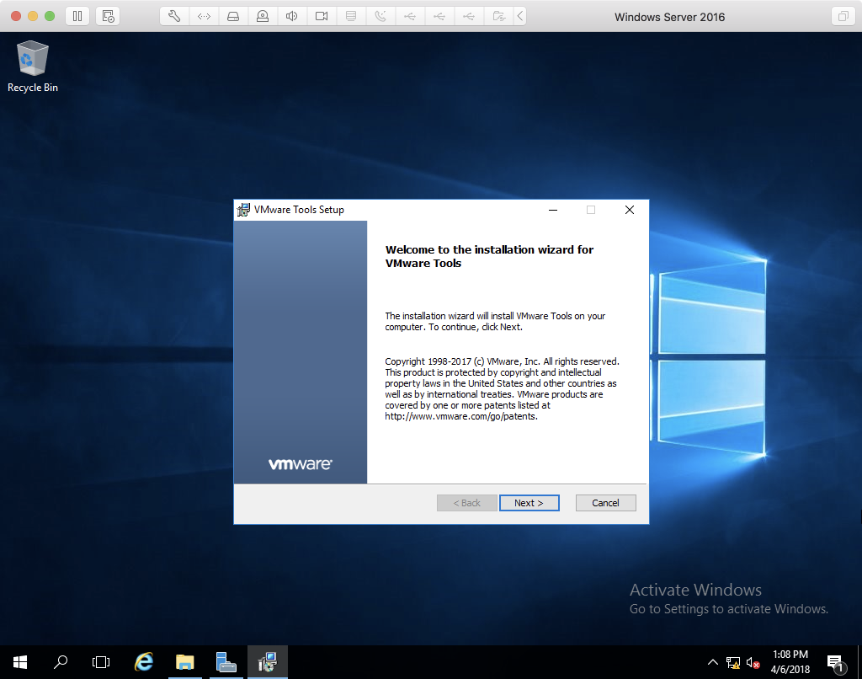Image resolution: width=862 pixels, height=679 pixels.
Task: Toggle the sound card speaker icon
Action: tap(291, 16)
